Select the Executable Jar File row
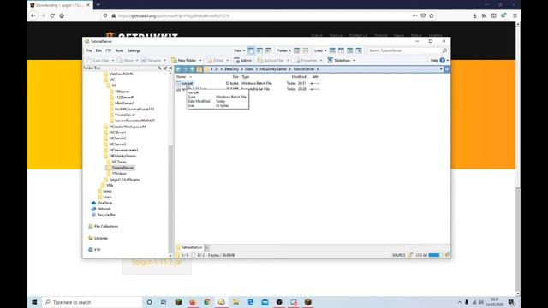The width and height of the screenshot is (548, 308). click(248, 89)
